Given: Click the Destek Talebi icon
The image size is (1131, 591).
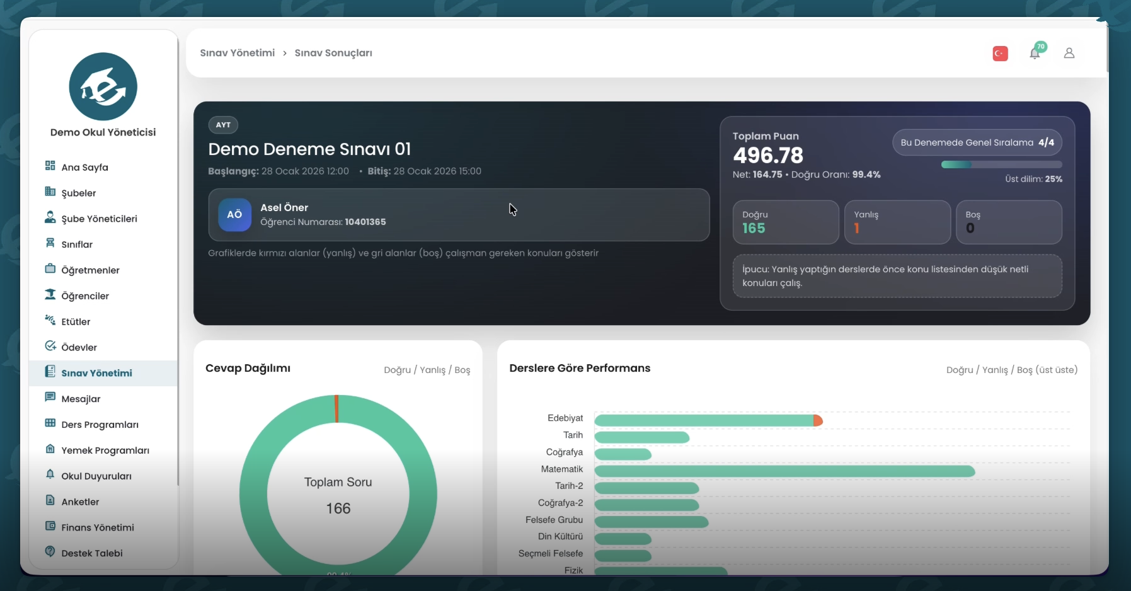Looking at the screenshot, I should [50, 553].
